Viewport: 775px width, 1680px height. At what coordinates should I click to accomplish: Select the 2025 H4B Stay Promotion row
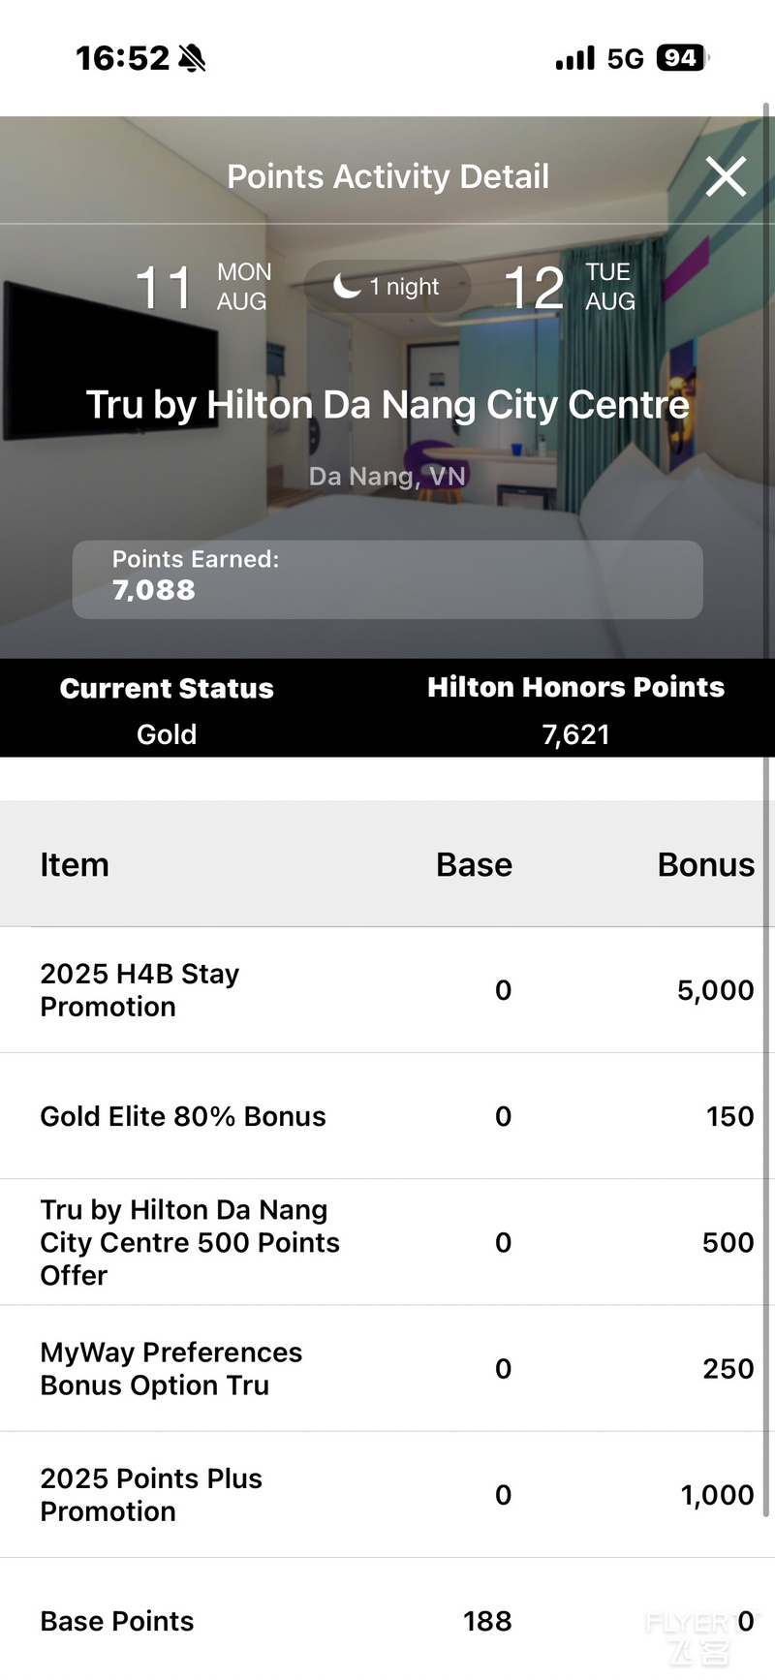(387, 990)
